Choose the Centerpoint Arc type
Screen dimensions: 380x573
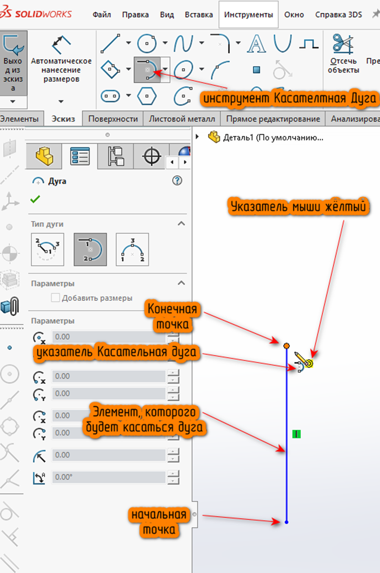(48, 249)
